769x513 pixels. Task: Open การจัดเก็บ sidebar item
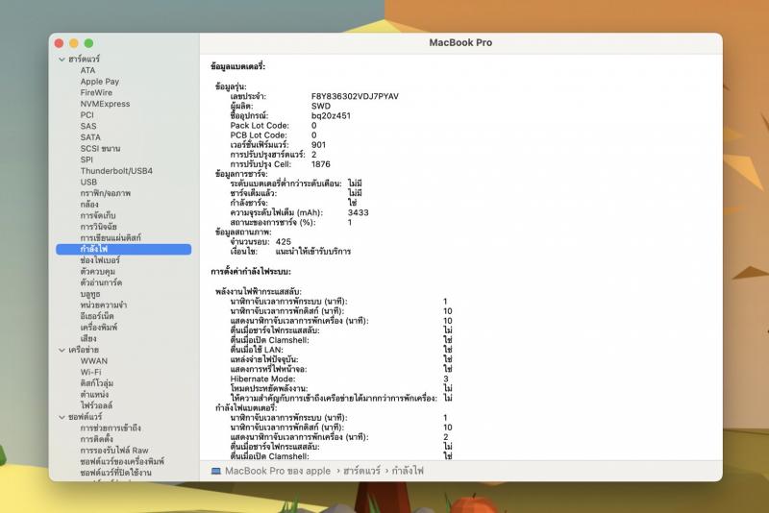(x=98, y=215)
